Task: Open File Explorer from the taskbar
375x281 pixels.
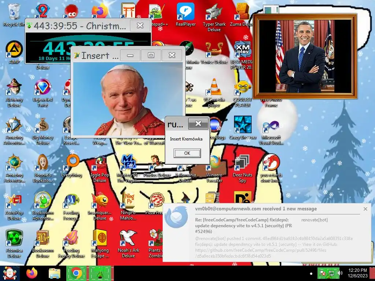Action: (55, 273)
